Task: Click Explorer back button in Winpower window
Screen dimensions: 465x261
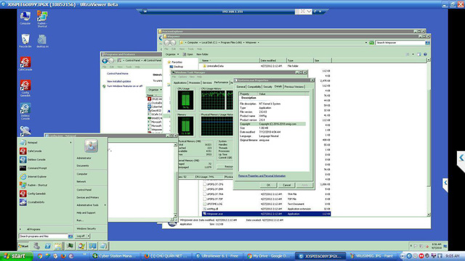Action: [167, 43]
